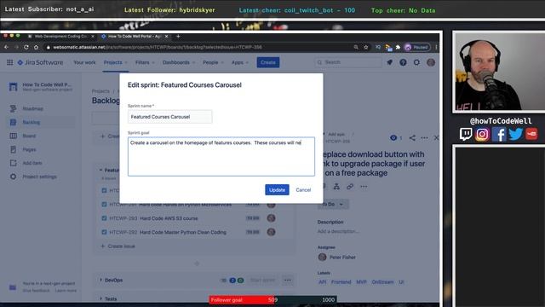Open the Apps dropdown menu
This screenshot has height=307, width=545.
[240, 62]
